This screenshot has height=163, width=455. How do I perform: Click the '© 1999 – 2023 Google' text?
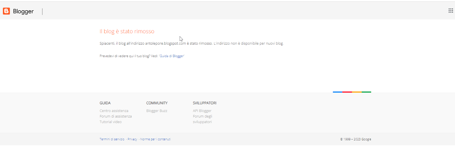tap(355, 139)
